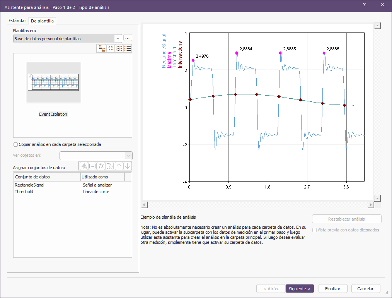
Task: Click the help question mark icon
Action: tap(364, 5)
